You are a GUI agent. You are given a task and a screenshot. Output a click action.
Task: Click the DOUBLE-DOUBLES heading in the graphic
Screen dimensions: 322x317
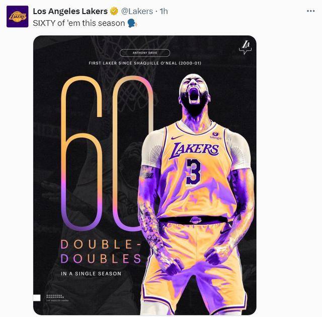pyautogui.click(x=101, y=251)
